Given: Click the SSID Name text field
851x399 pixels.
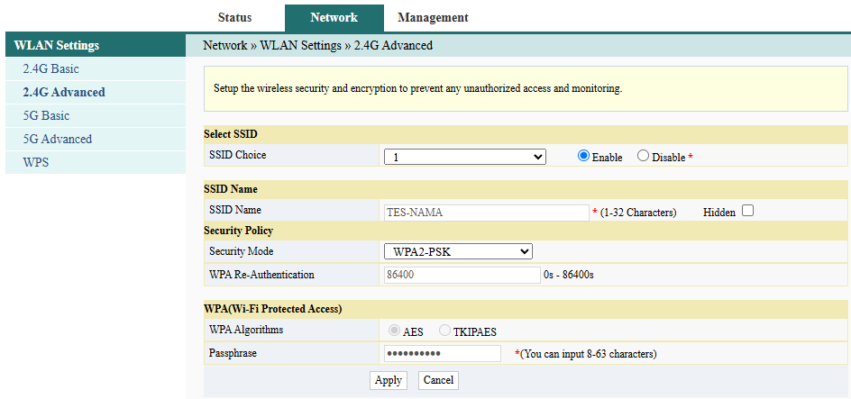Looking at the screenshot, I should coord(487,213).
